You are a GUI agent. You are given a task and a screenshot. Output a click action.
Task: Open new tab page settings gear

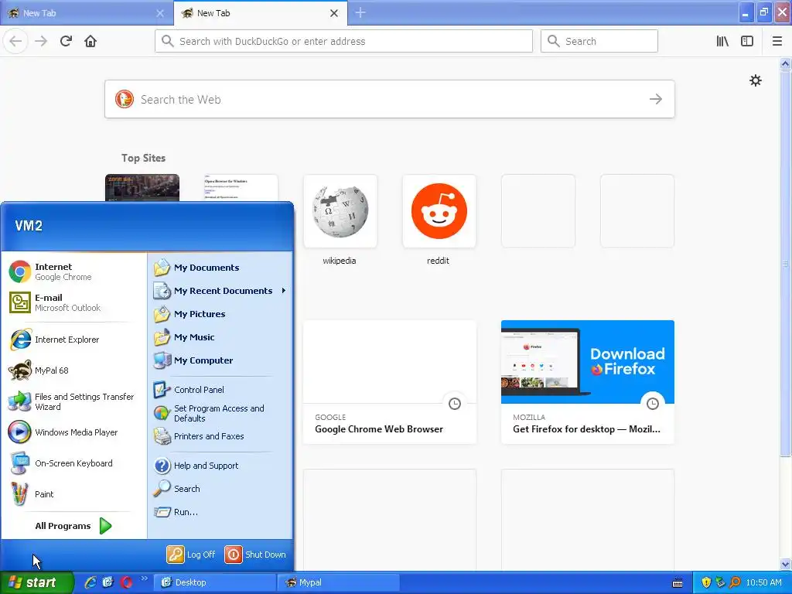(x=755, y=80)
